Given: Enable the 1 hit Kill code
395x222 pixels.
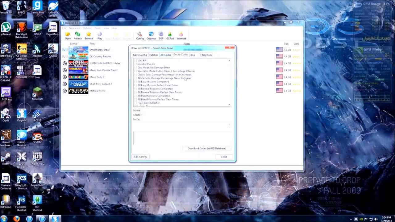Looking at the screenshot, I should click(135, 60).
